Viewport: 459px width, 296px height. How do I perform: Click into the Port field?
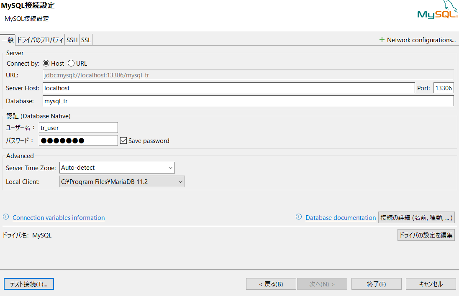click(444, 88)
